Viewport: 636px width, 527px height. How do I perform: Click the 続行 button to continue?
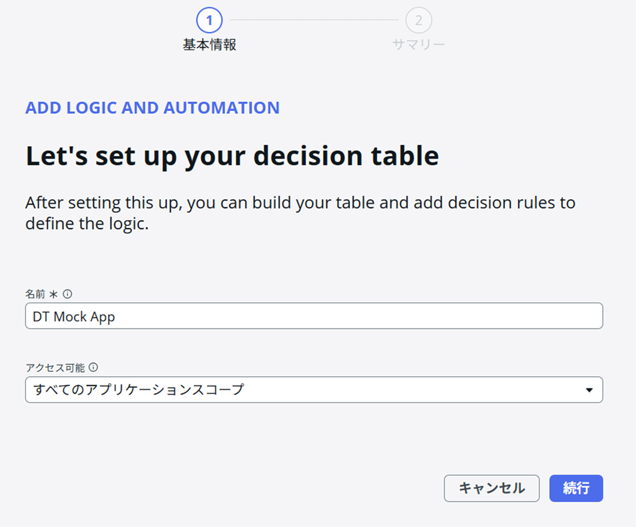576,488
